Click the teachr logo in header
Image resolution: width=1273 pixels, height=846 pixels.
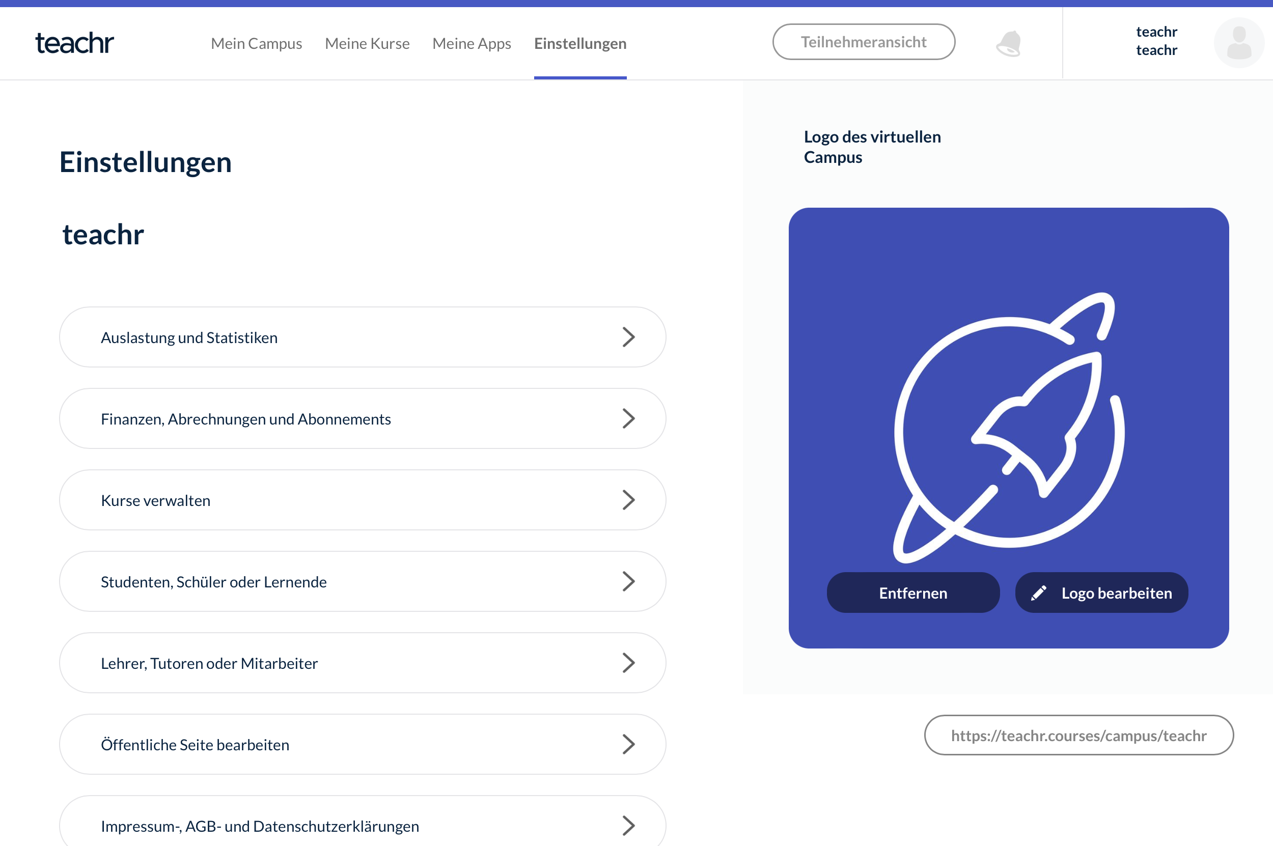click(x=74, y=43)
